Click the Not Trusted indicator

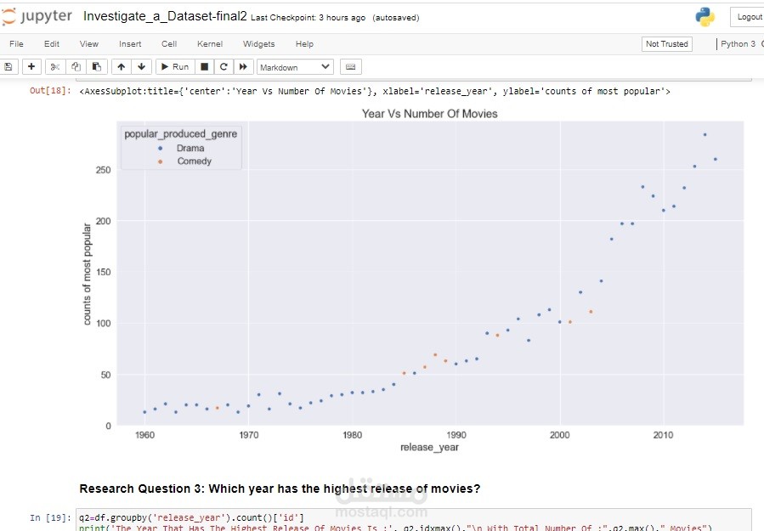coord(666,43)
